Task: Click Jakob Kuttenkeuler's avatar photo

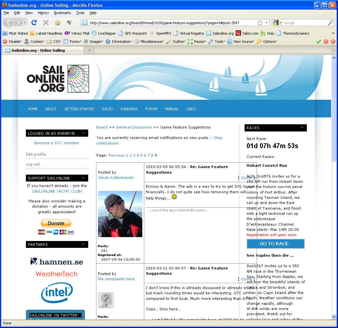Action: 120,214
